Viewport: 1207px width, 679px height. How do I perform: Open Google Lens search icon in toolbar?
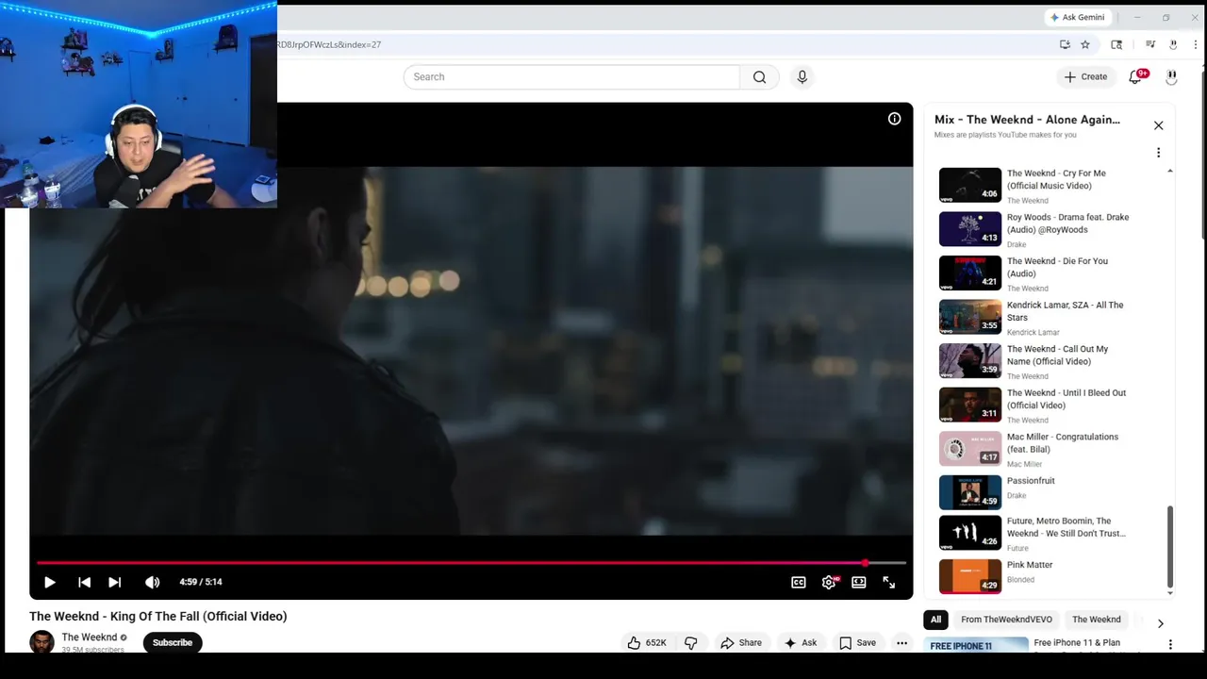(1116, 44)
